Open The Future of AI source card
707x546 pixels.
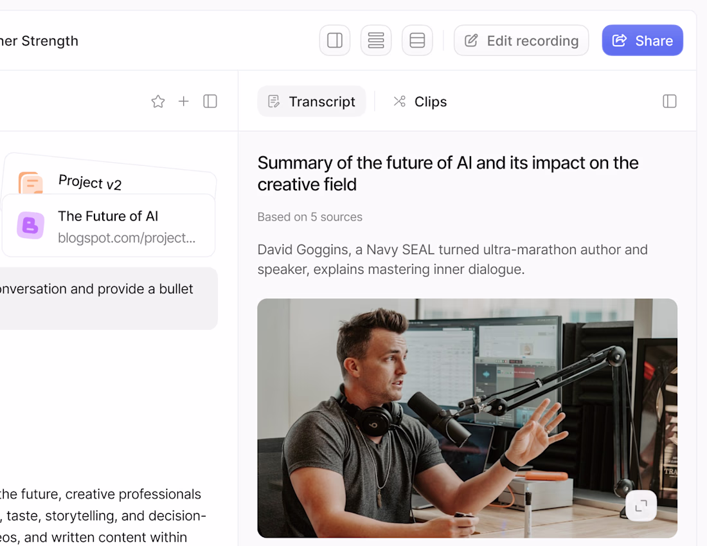(x=109, y=226)
